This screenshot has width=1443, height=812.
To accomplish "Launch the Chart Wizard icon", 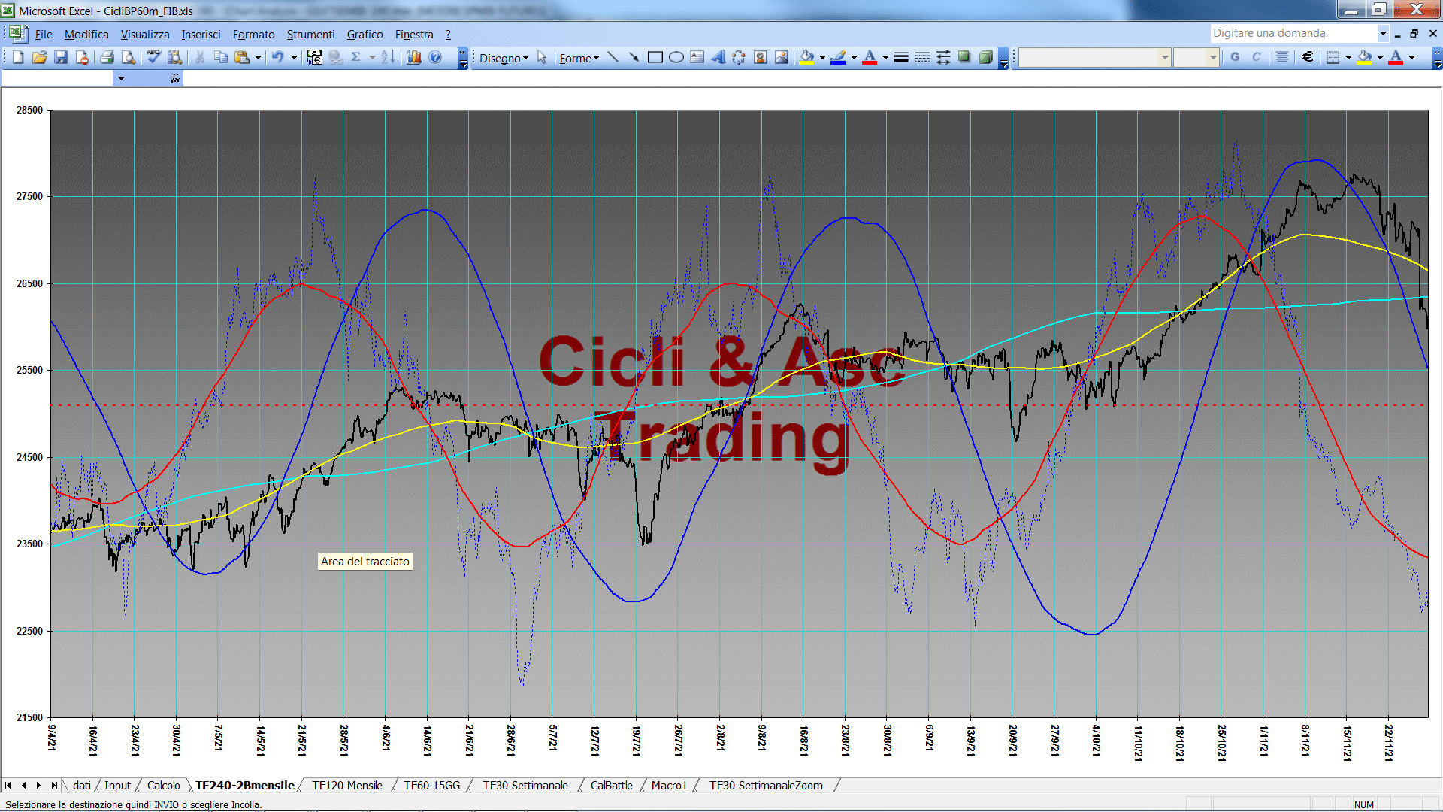I will coord(414,57).
